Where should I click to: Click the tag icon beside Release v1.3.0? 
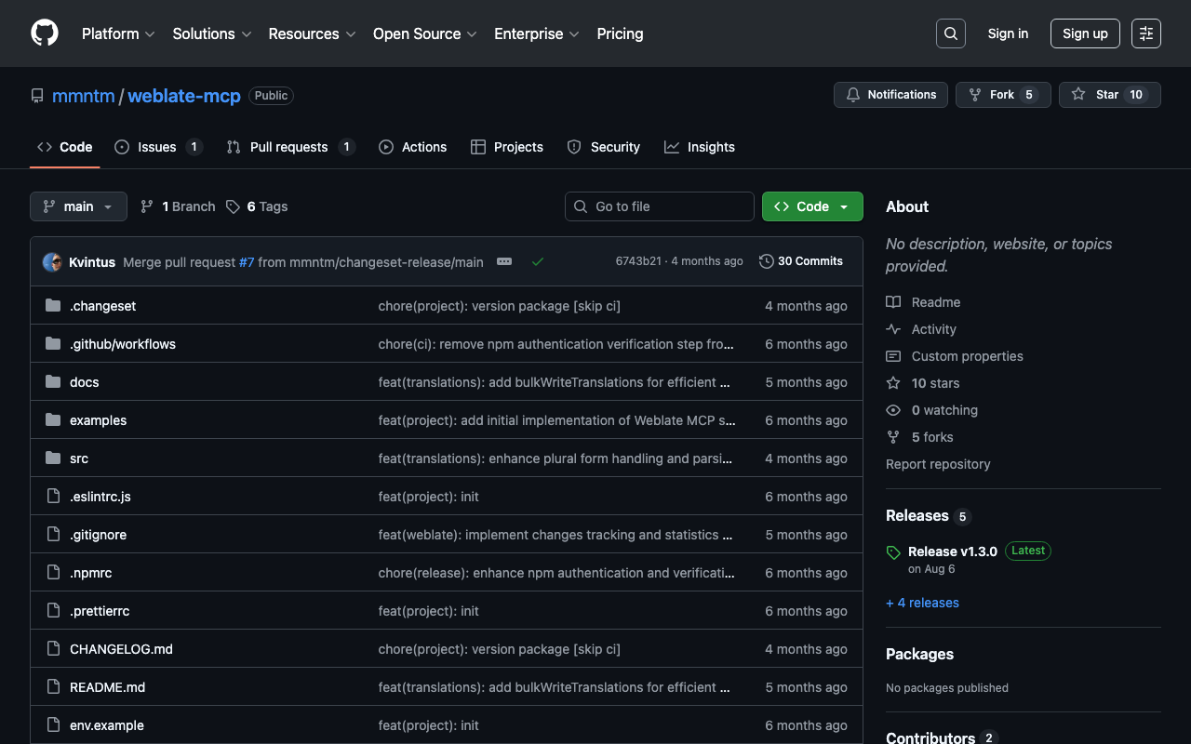pos(893,552)
